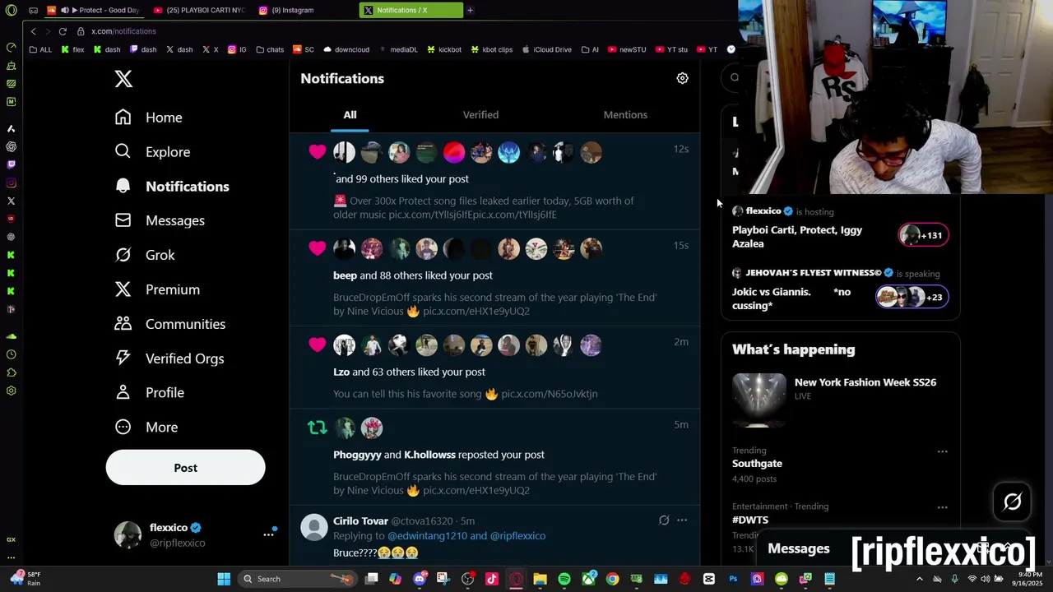
Task: Open account menu dots next to flexxico
Action: [268, 534]
